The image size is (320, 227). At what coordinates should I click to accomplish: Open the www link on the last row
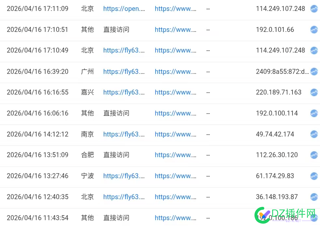coord(175,218)
